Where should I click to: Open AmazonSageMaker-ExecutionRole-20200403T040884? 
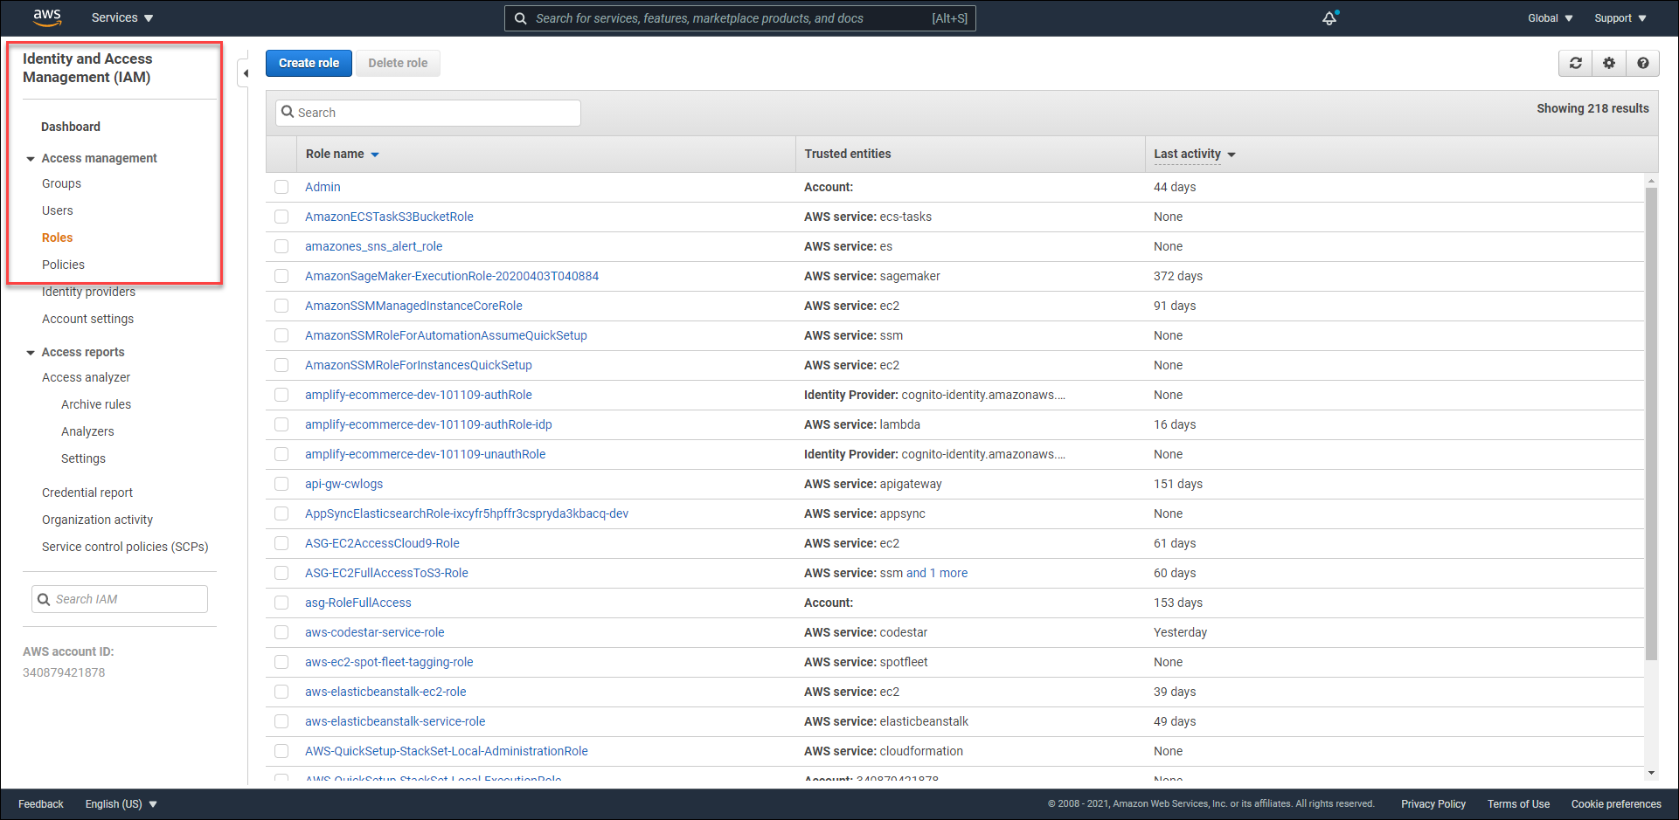click(x=452, y=276)
